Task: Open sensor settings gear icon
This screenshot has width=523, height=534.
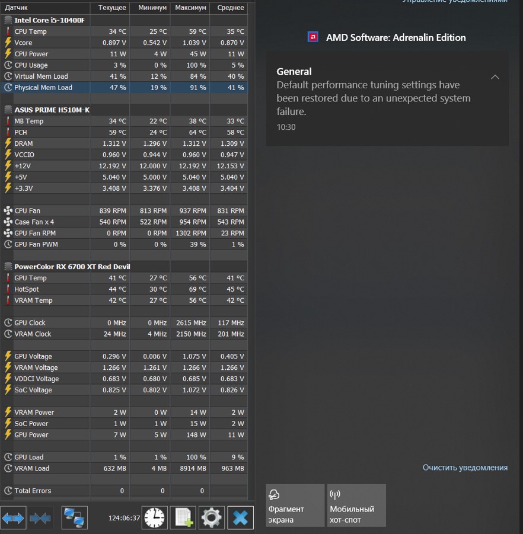Action: (212, 518)
